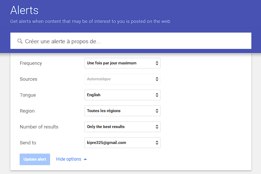Focus the 'Créer une alerte' search field

[133, 41]
